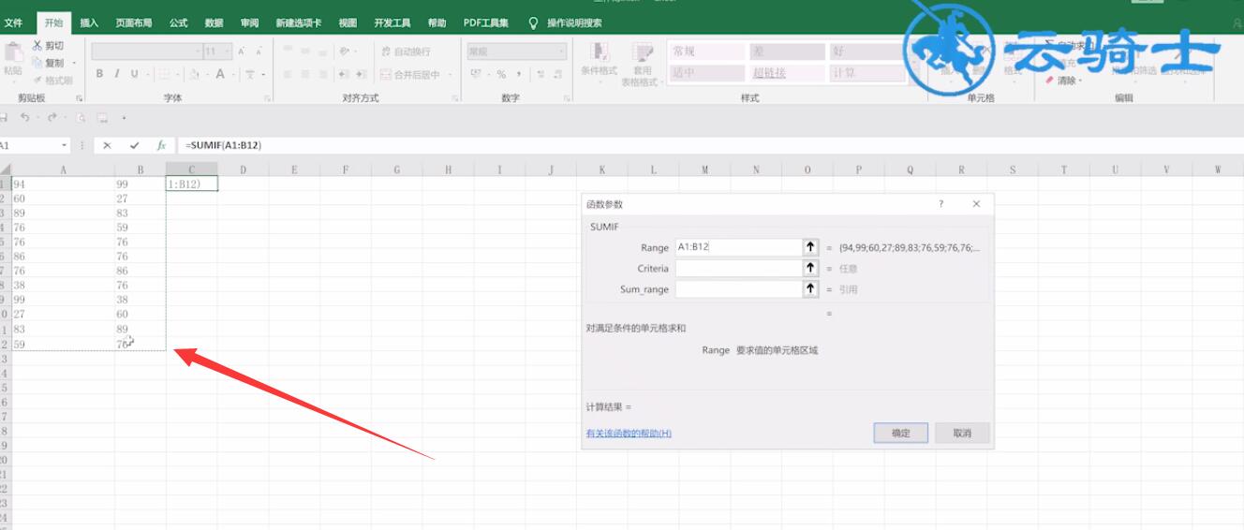The width and height of the screenshot is (1244, 530).
Task: Toggle Bold formatting in the ribbon
Action: (x=100, y=74)
